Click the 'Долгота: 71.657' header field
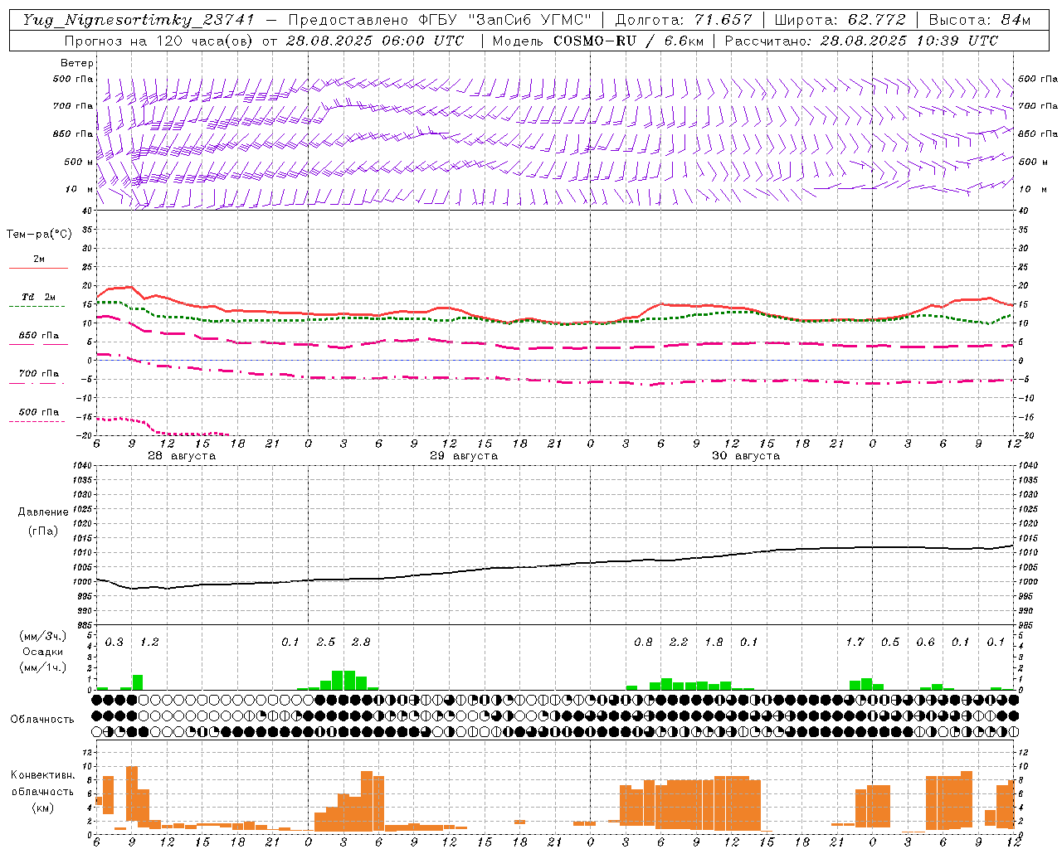Image resolution: width=1062 pixels, height=849 pixels. tap(684, 20)
